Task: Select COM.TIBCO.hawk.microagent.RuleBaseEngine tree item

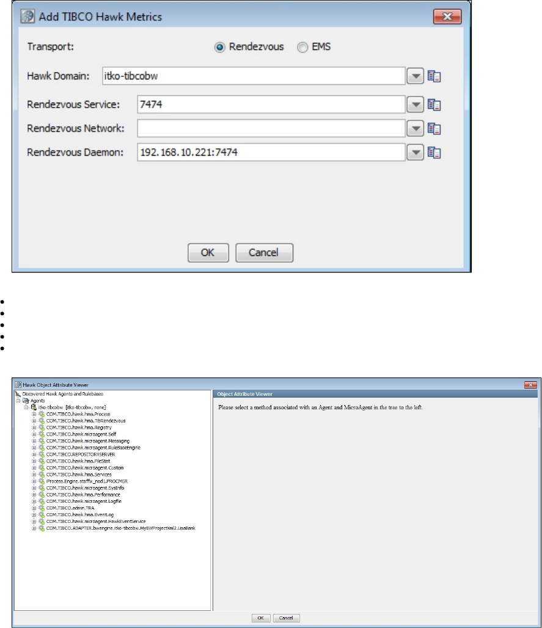Action: coord(93,448)
